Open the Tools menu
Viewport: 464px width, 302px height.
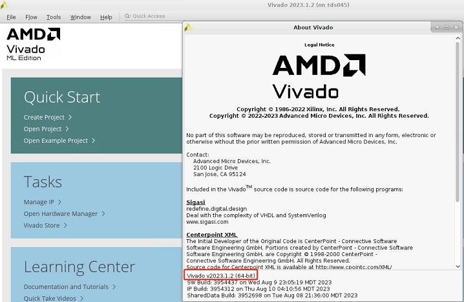54,17
